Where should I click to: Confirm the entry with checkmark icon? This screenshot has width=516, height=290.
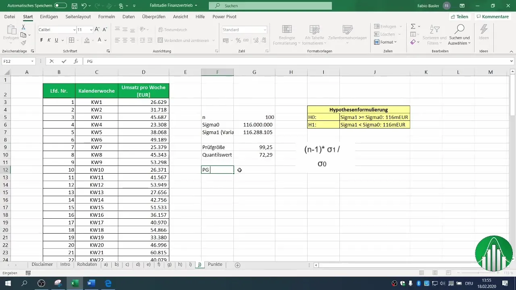click(64, 61)
